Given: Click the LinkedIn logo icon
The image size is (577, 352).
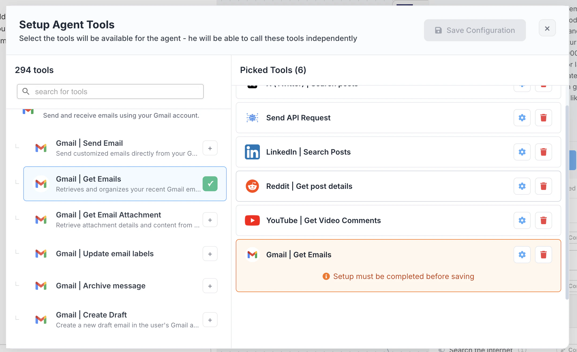Looking at the screenshot, I should click(252, 152).
